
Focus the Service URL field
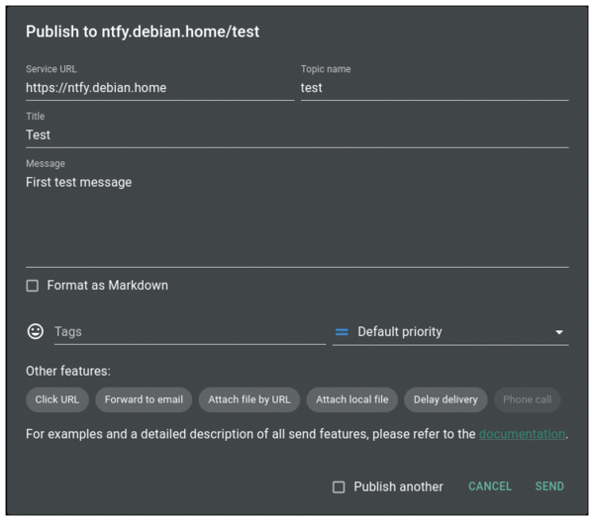coord(158,88)
